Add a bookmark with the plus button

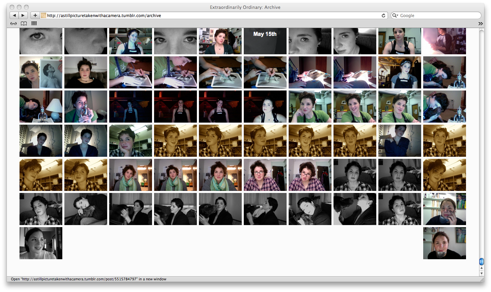35,15
